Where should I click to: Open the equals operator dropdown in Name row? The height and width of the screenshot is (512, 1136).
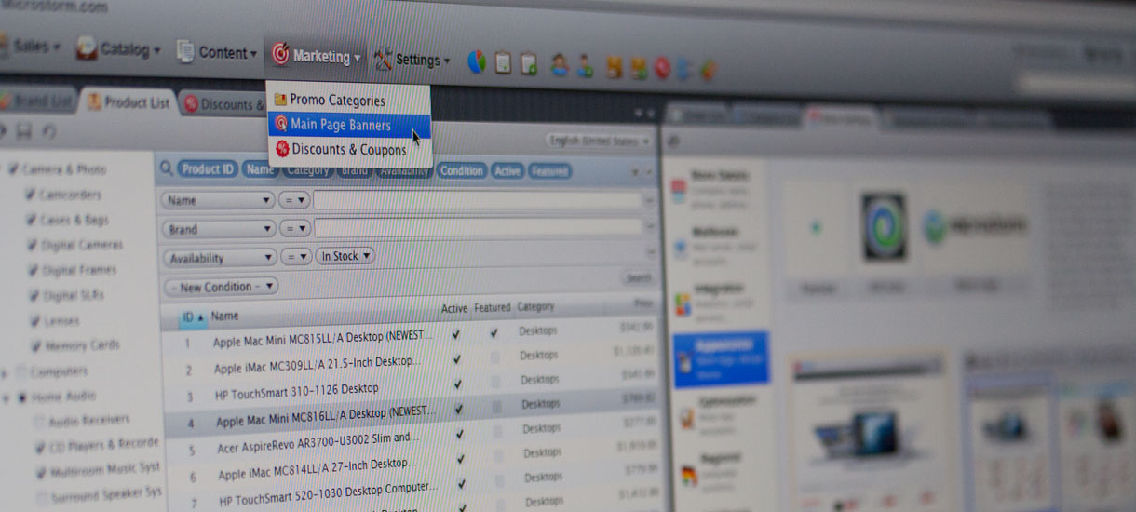[x=295, y=200]
